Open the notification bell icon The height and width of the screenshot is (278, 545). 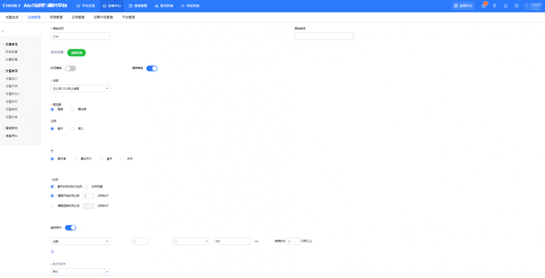pos(505,6)
